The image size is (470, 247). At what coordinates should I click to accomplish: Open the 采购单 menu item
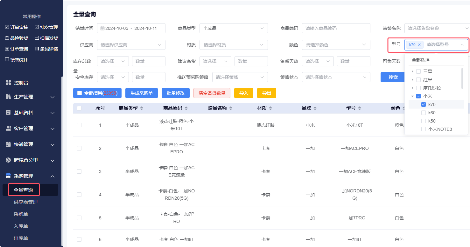pyautogui.click(x=21, y=214)
